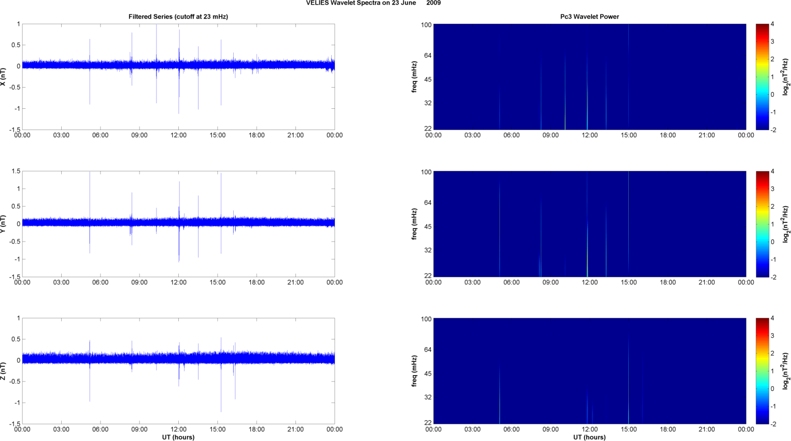Click the value 4 on the top colorbar
Screen dimensions: 791x441
(772, 24)
